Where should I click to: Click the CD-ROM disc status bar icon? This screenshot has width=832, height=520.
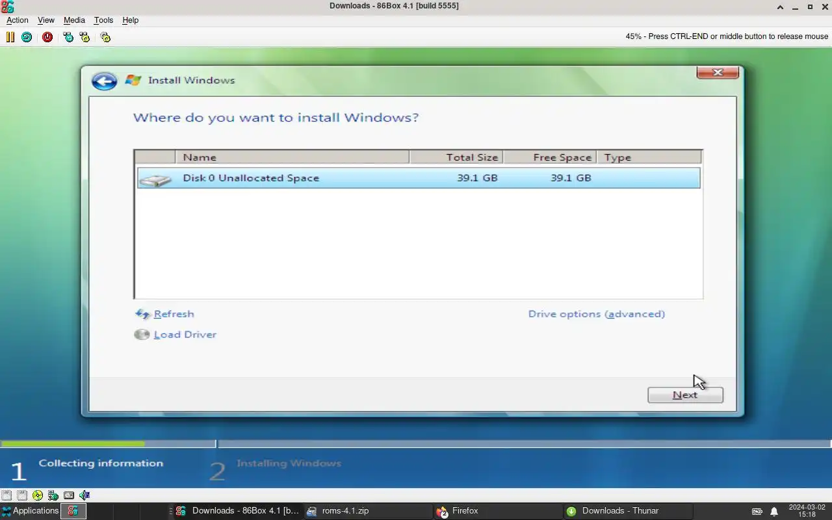pos(37,495)
